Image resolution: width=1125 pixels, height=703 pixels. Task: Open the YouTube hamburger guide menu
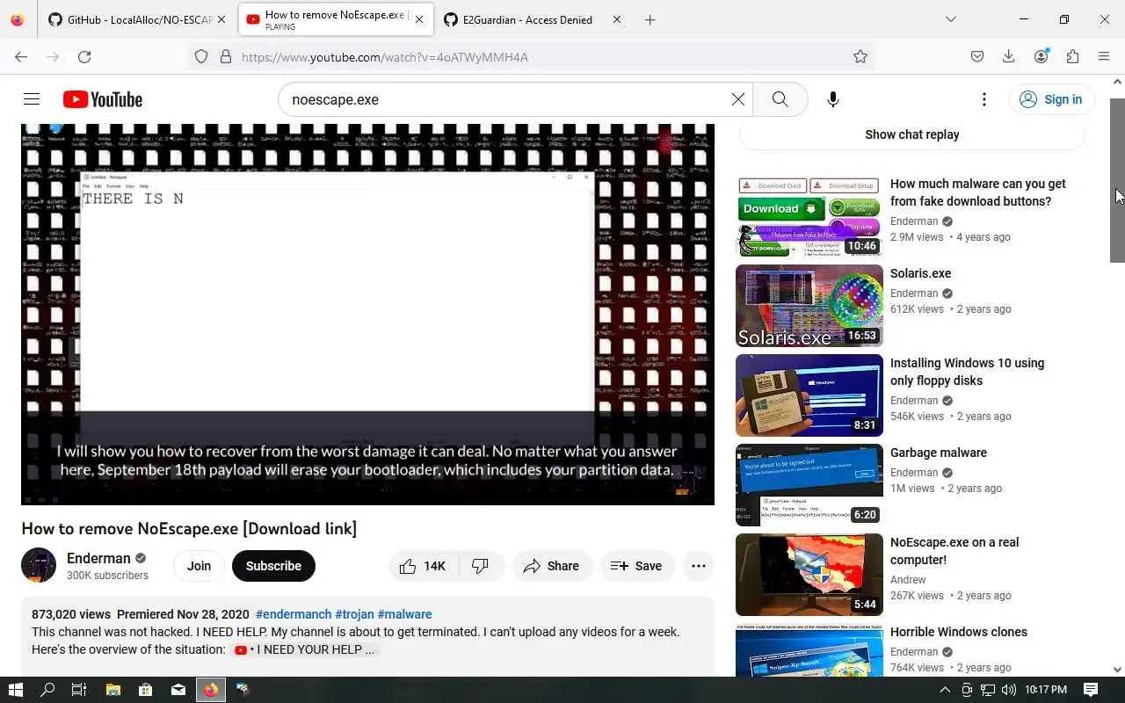32,99
